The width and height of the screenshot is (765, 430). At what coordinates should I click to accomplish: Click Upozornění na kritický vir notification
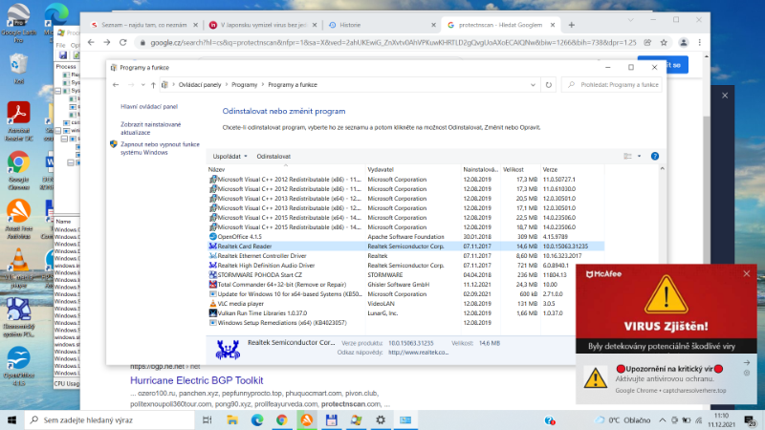coord(666,379)
